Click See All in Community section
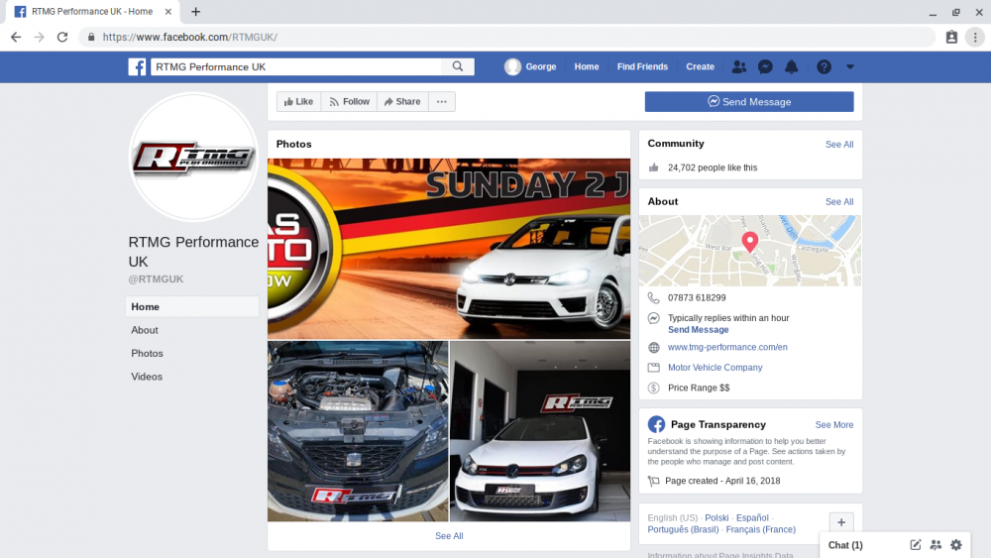This screenshot has width=991, height=558. [x=838, y=144]
